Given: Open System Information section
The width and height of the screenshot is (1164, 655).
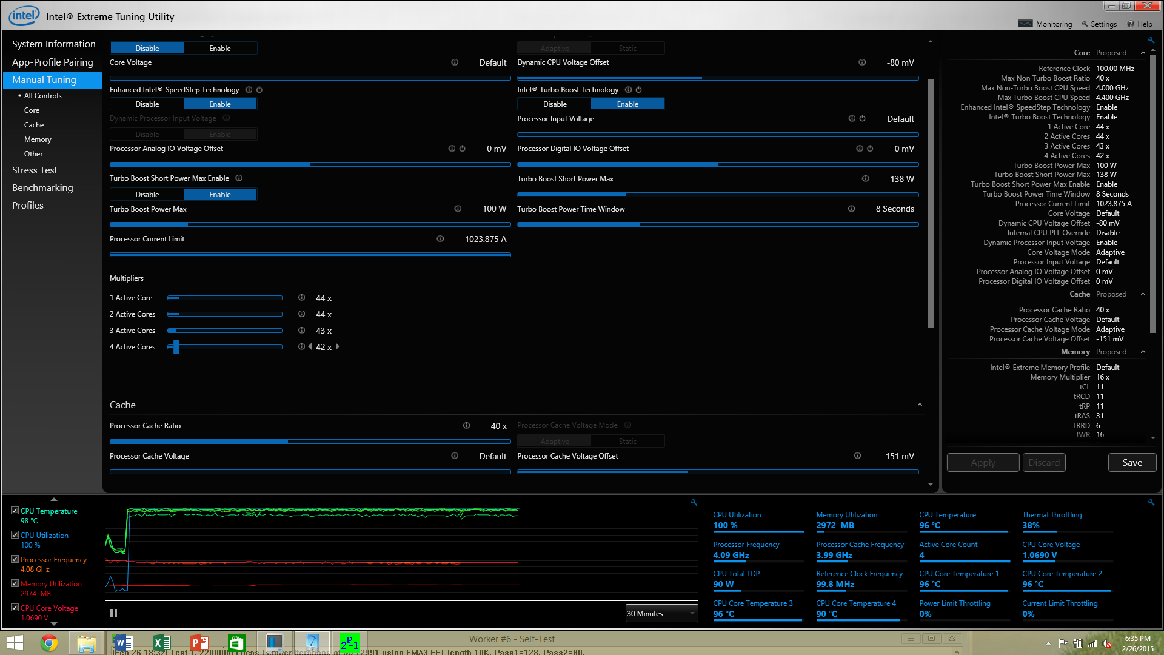Looking at the screenshot, I should click(x=54, y=44).
